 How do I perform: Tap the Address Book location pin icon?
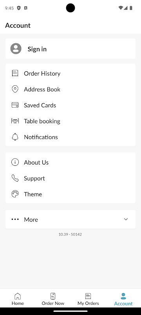pyautogui.click(x=15, y=89)
